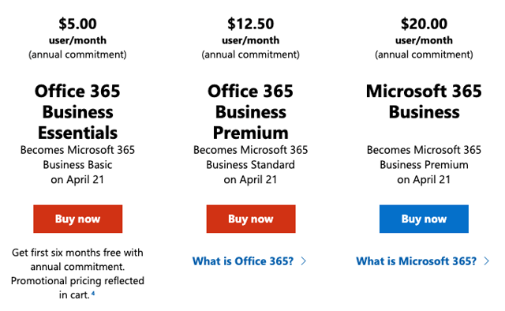The image size is (505, 311).
Task: Click the Office 365 Business Premium heading
Action: [x=251, y=112]
